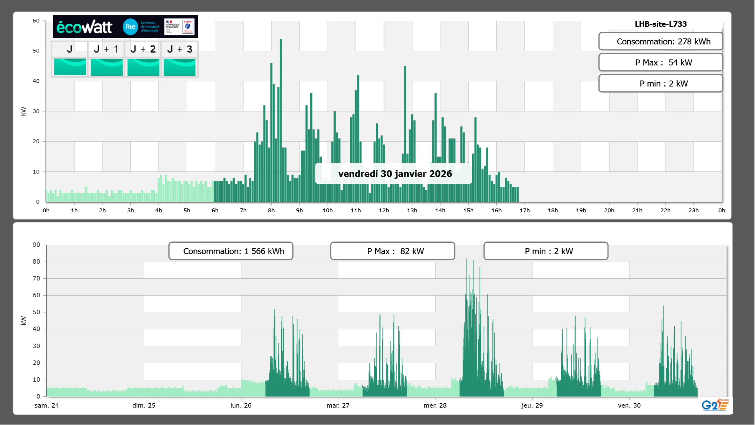
Task: Click the green signal icon under J + 3
Action: point(180,67)
